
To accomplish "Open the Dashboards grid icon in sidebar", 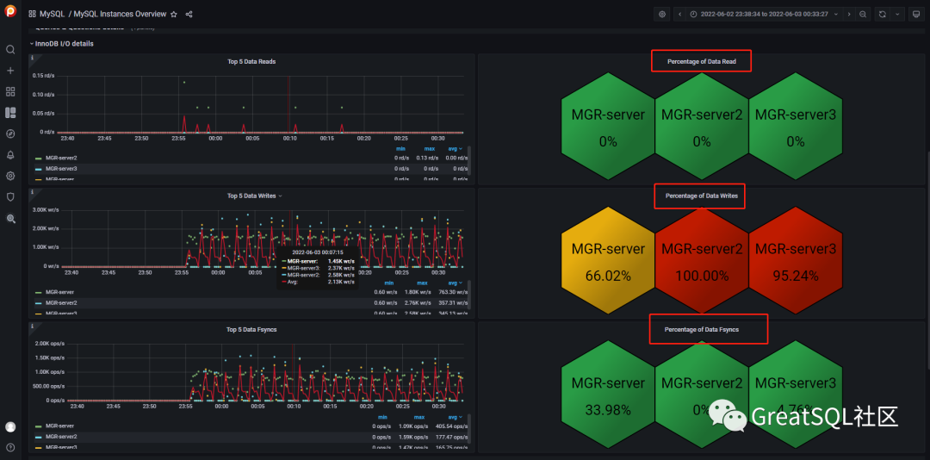I will click(x=10, y=91).
